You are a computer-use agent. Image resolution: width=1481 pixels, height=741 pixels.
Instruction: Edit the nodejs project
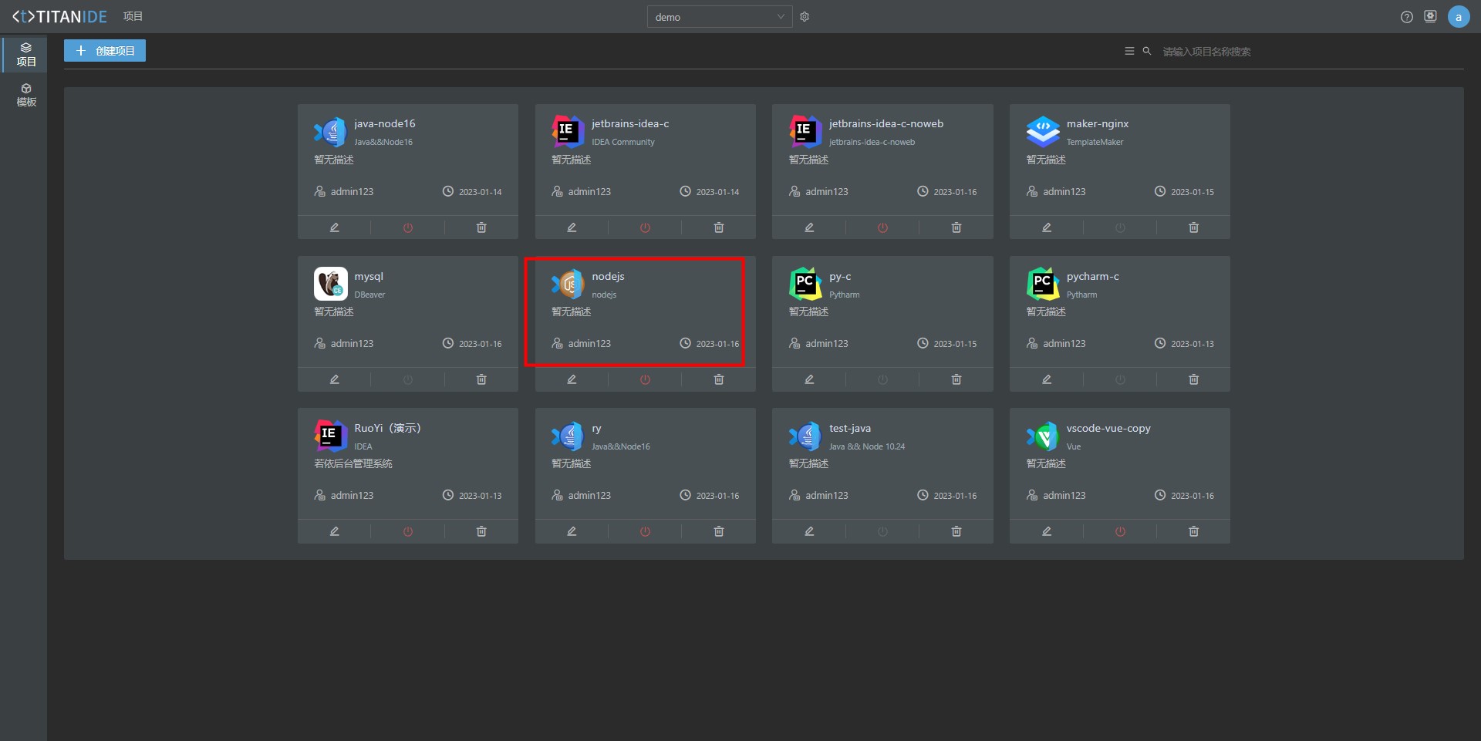pyautogui.click(x=572, y=379)
